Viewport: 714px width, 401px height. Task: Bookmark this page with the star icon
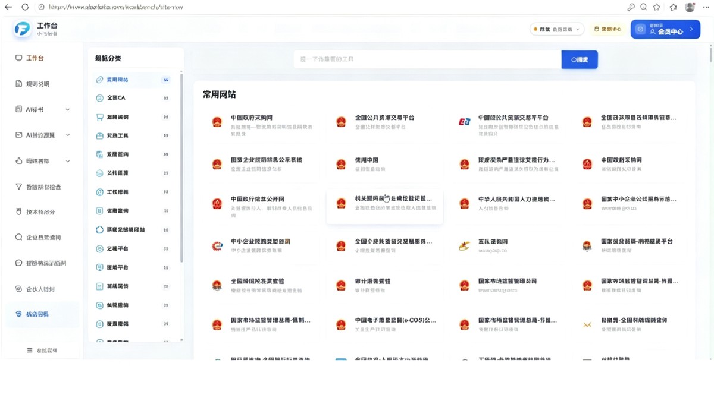(x=657, y=7)
